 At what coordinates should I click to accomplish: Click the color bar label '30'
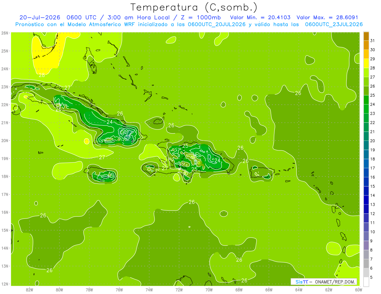(373, 50)
